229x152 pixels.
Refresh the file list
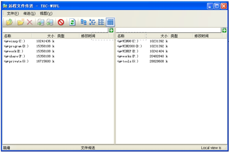[x=72, y=22]
